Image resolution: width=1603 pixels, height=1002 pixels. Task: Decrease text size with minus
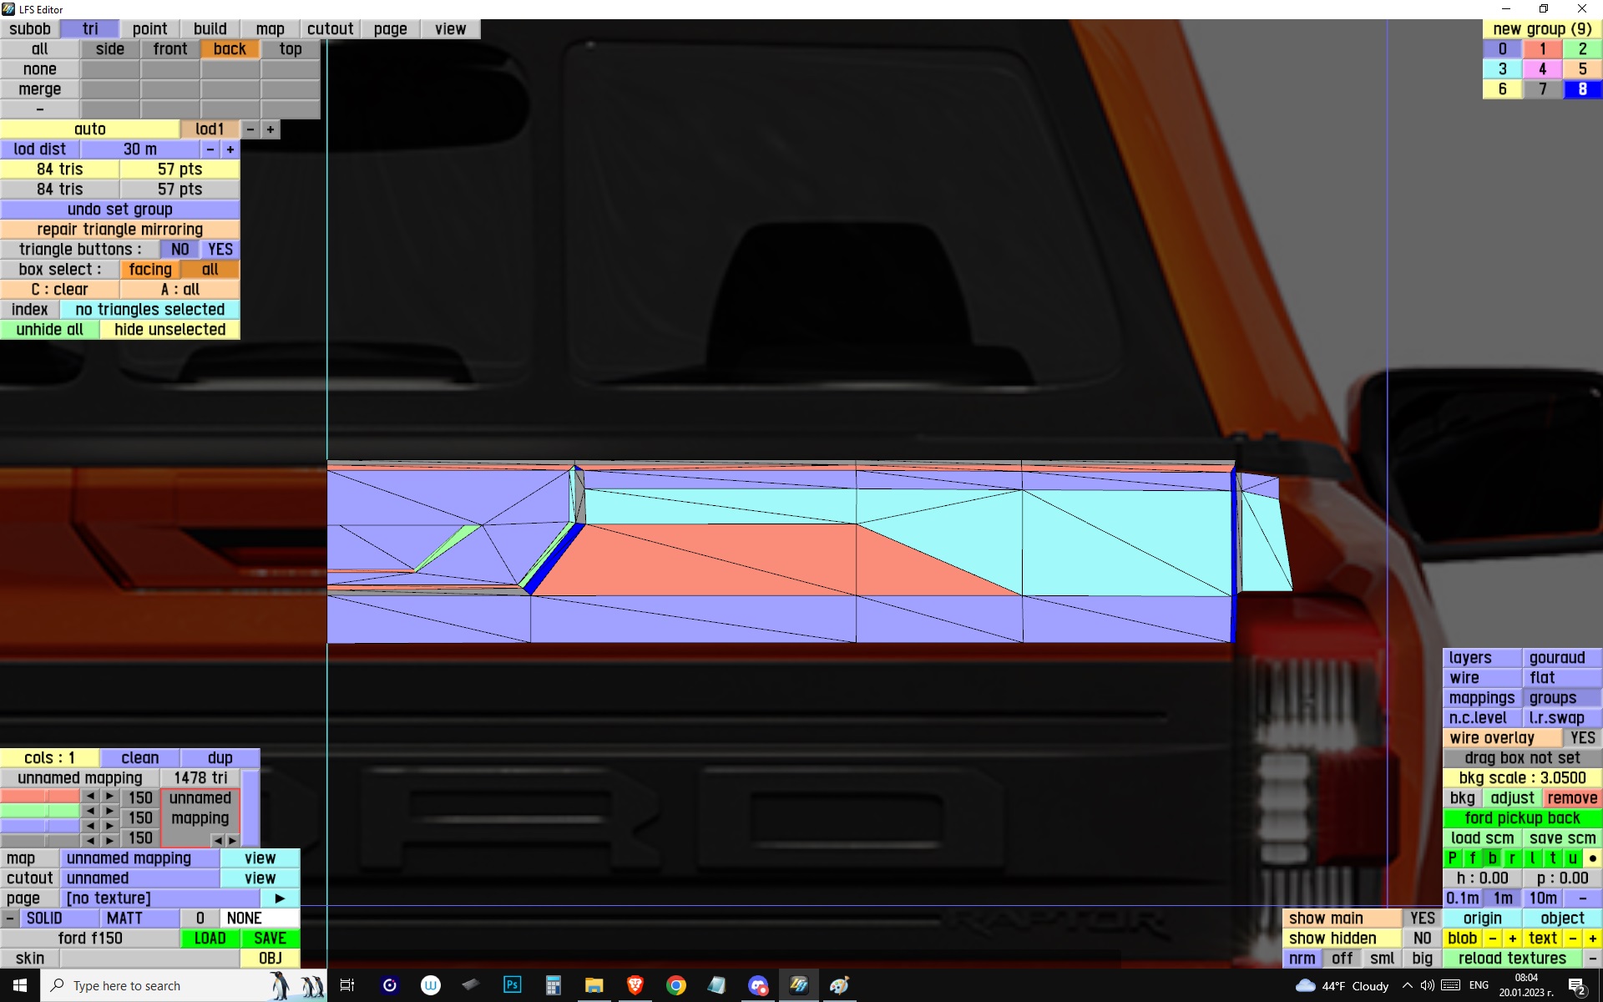coord(1572,939)
